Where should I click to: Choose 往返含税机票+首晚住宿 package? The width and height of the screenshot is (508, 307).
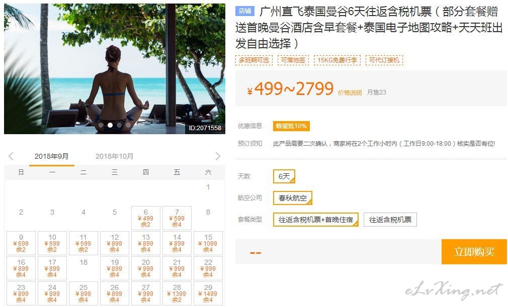316,220
